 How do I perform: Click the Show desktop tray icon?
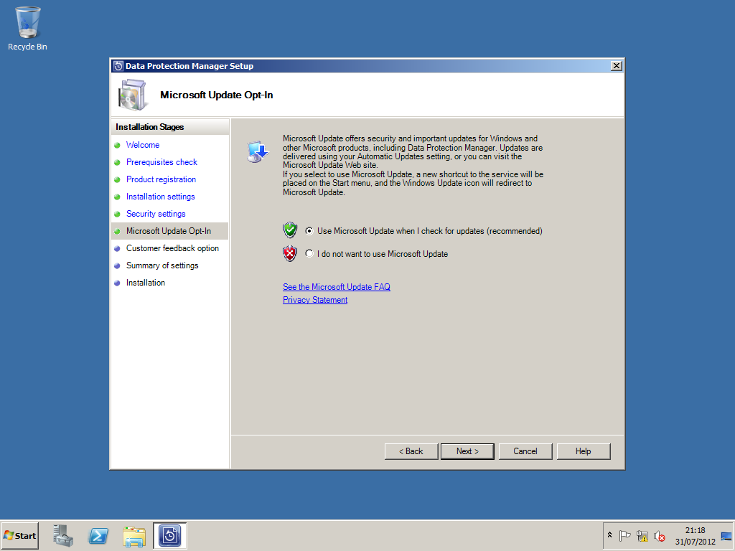[726, 535]
